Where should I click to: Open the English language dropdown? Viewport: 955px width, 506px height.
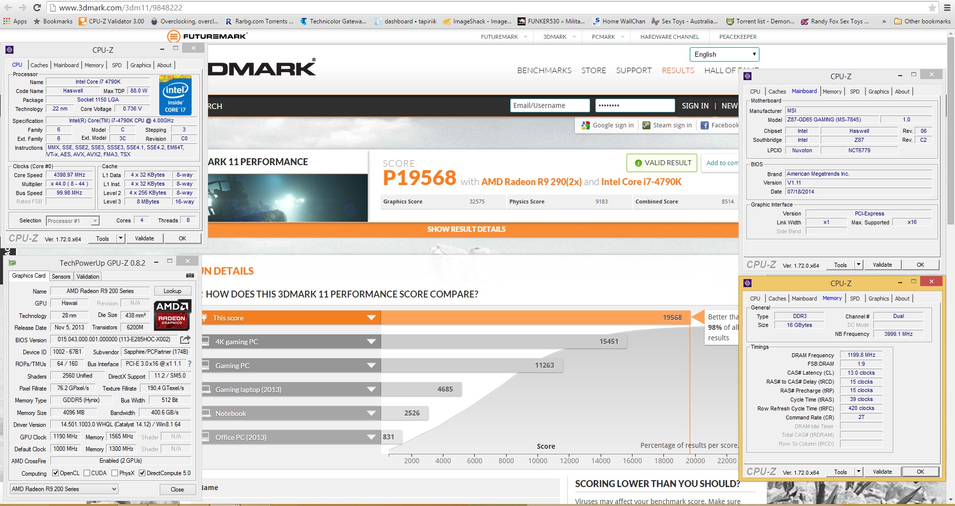pos(724,54)
